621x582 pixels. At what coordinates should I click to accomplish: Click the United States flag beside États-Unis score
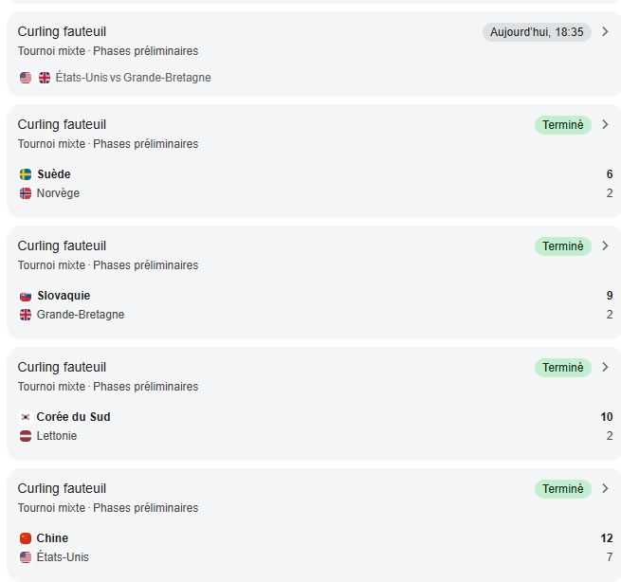coord(26,557)
